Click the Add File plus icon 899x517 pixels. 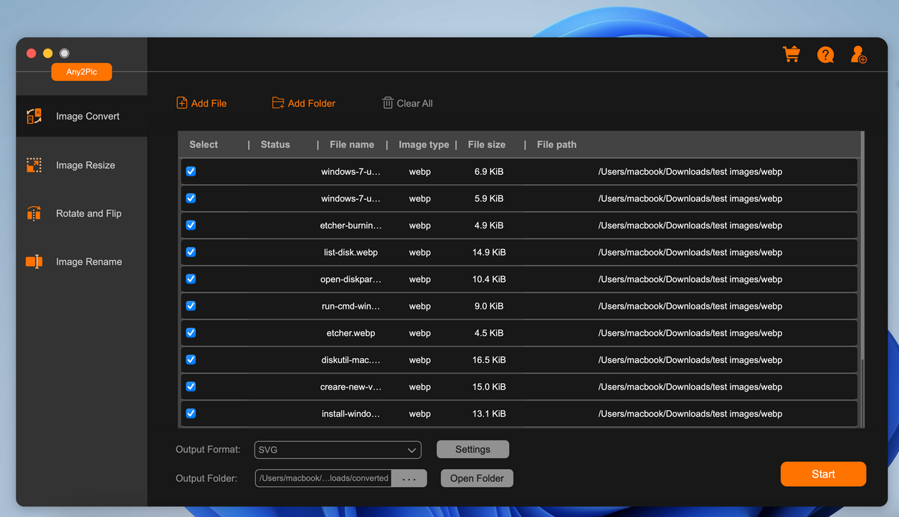182,103
